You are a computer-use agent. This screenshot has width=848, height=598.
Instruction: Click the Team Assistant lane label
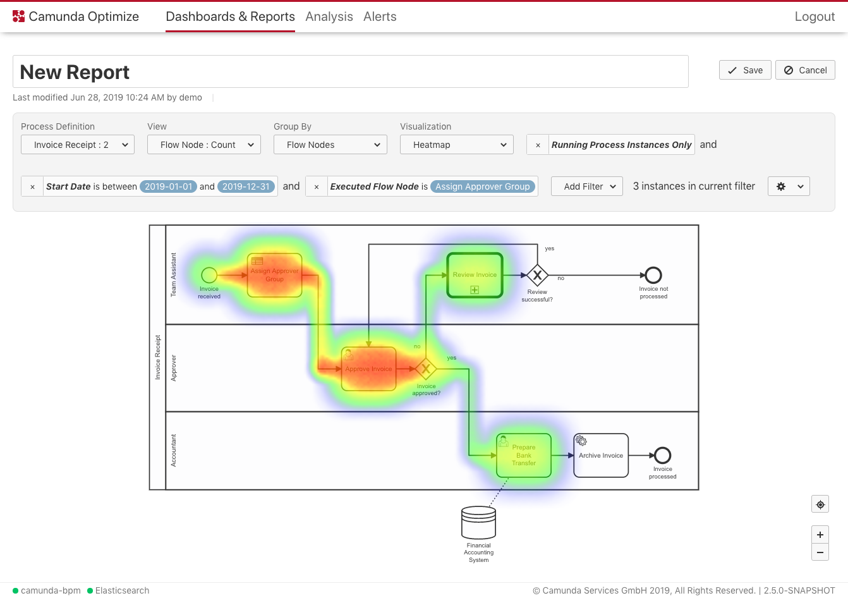click(174, 275)
